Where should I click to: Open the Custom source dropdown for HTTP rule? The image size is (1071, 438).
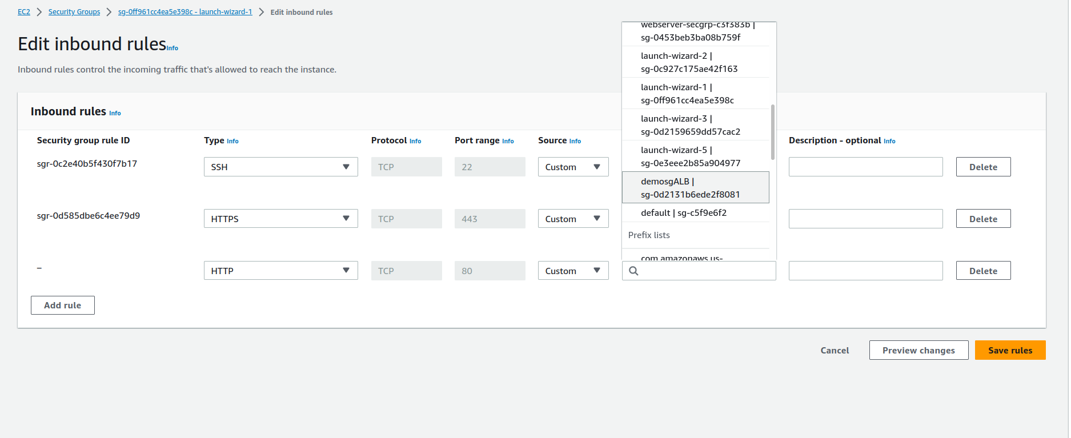573,271
